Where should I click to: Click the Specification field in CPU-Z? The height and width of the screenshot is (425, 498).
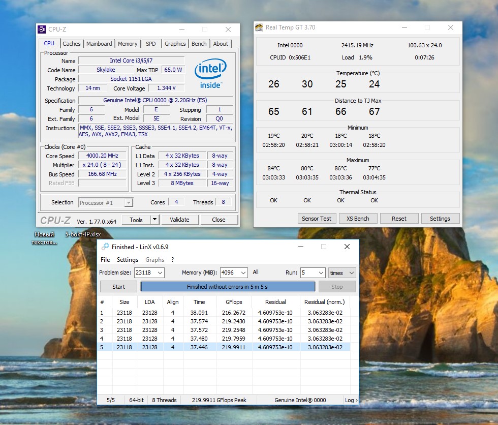coord(155,100)
